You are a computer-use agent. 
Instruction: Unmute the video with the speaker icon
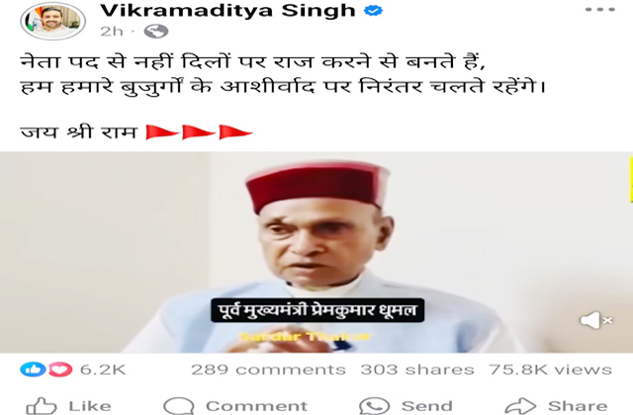click(x=595, y=320)
